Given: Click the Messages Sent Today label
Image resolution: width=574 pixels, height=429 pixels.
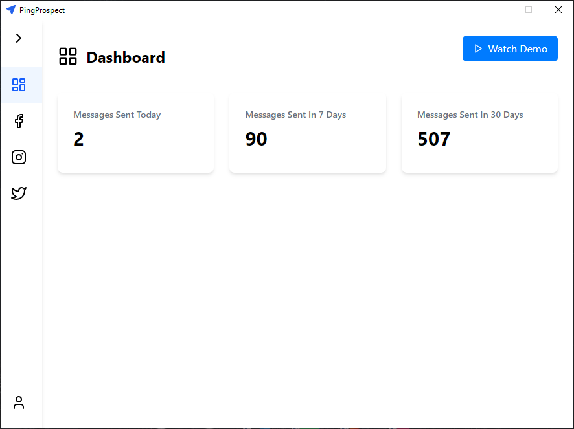Looking at the screenshot, I should pyautogui.click(x=117, y=115).
